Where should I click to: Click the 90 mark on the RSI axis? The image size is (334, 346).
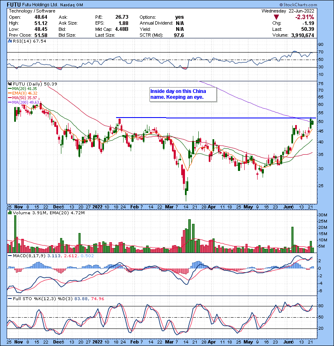pyautogui.click(x=321, y=45)
